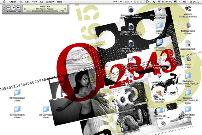This screenshot has width=202, height=135.
Task: Select the rasterbation pdf file icon
Action: pyautogui.click(x=159, y=77)
